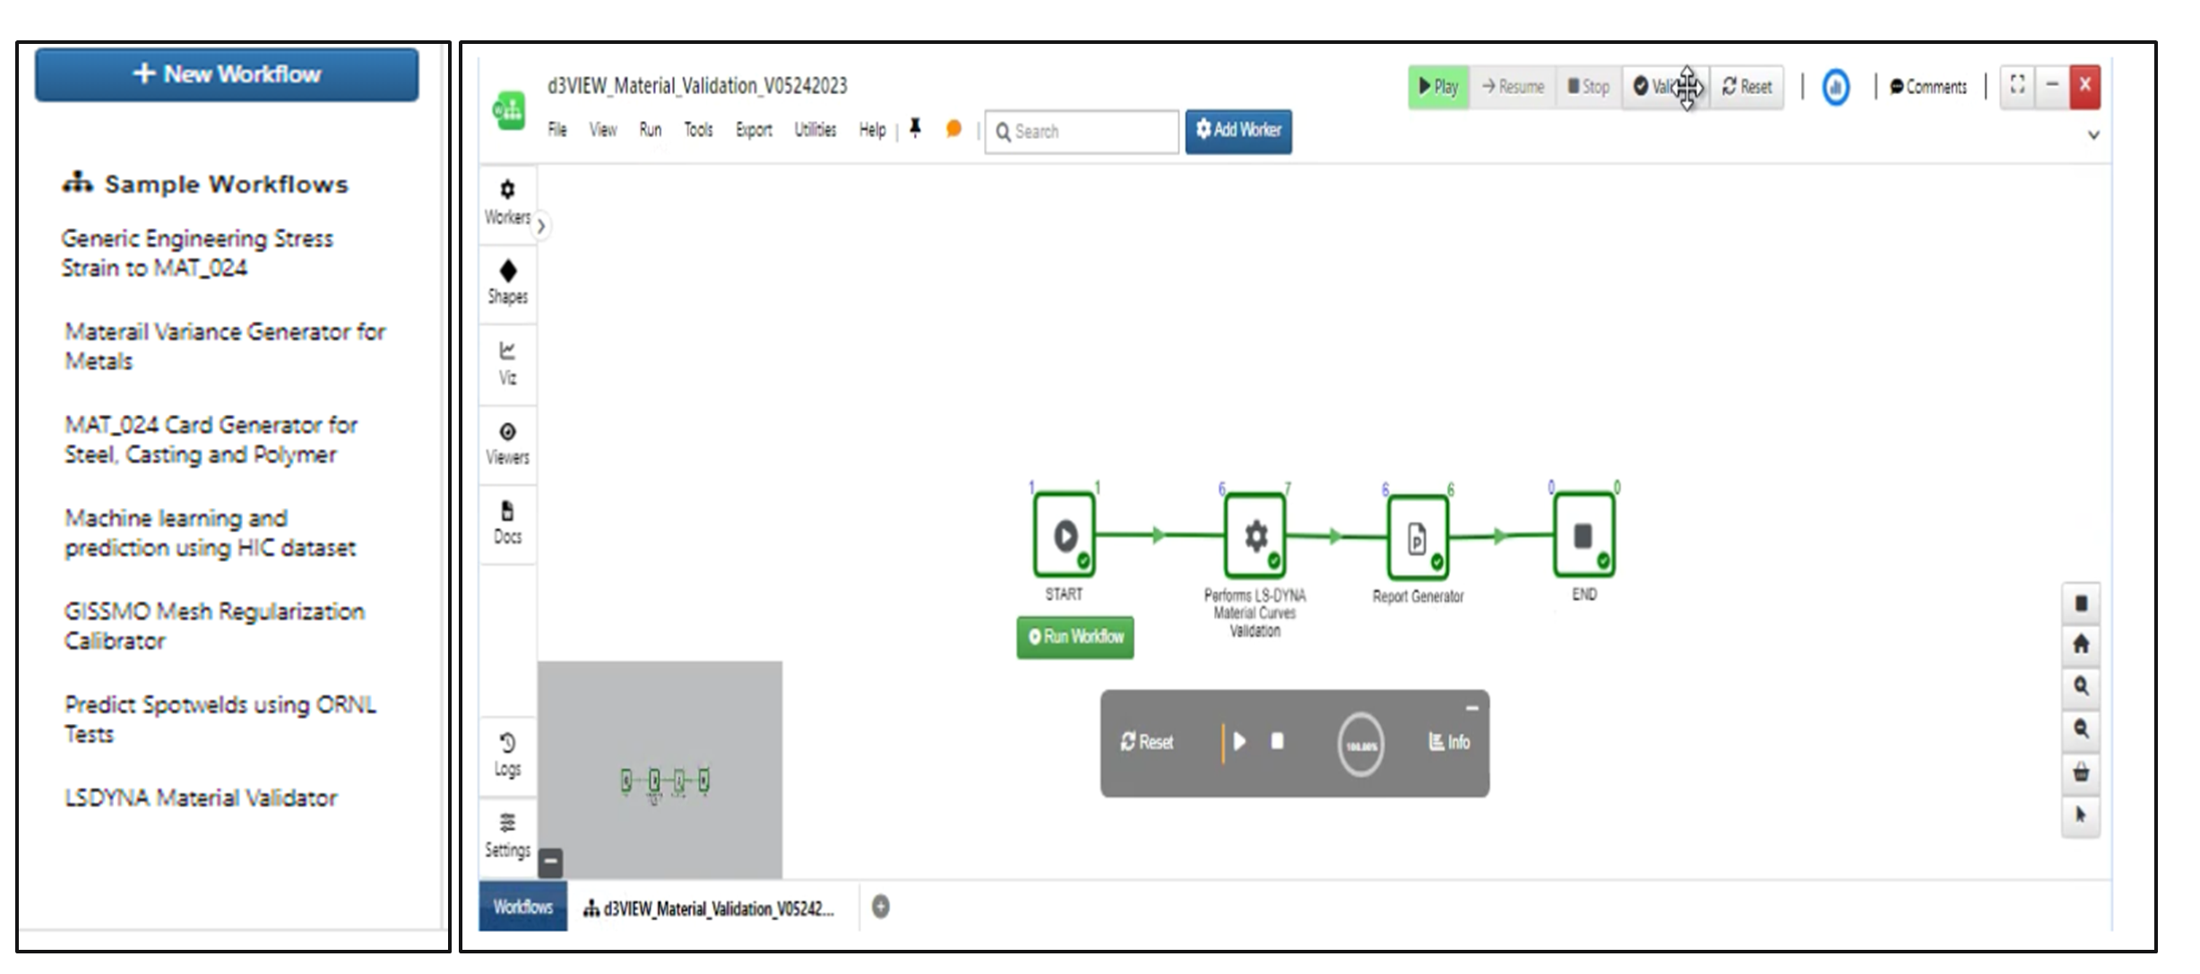Click the home view icon in right toolbar
The width and height of the screenshot is (2200, 974).
pos(2081,643)
